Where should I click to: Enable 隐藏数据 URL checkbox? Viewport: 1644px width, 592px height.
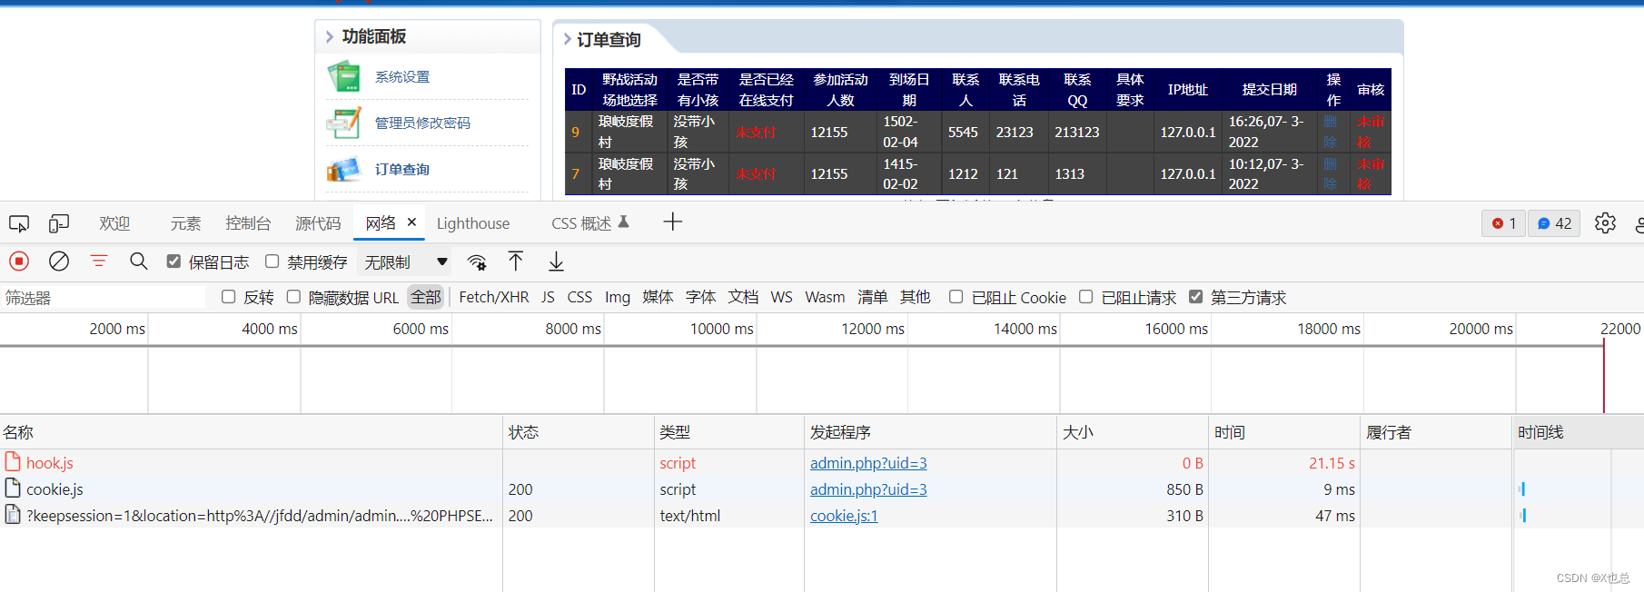293,297
